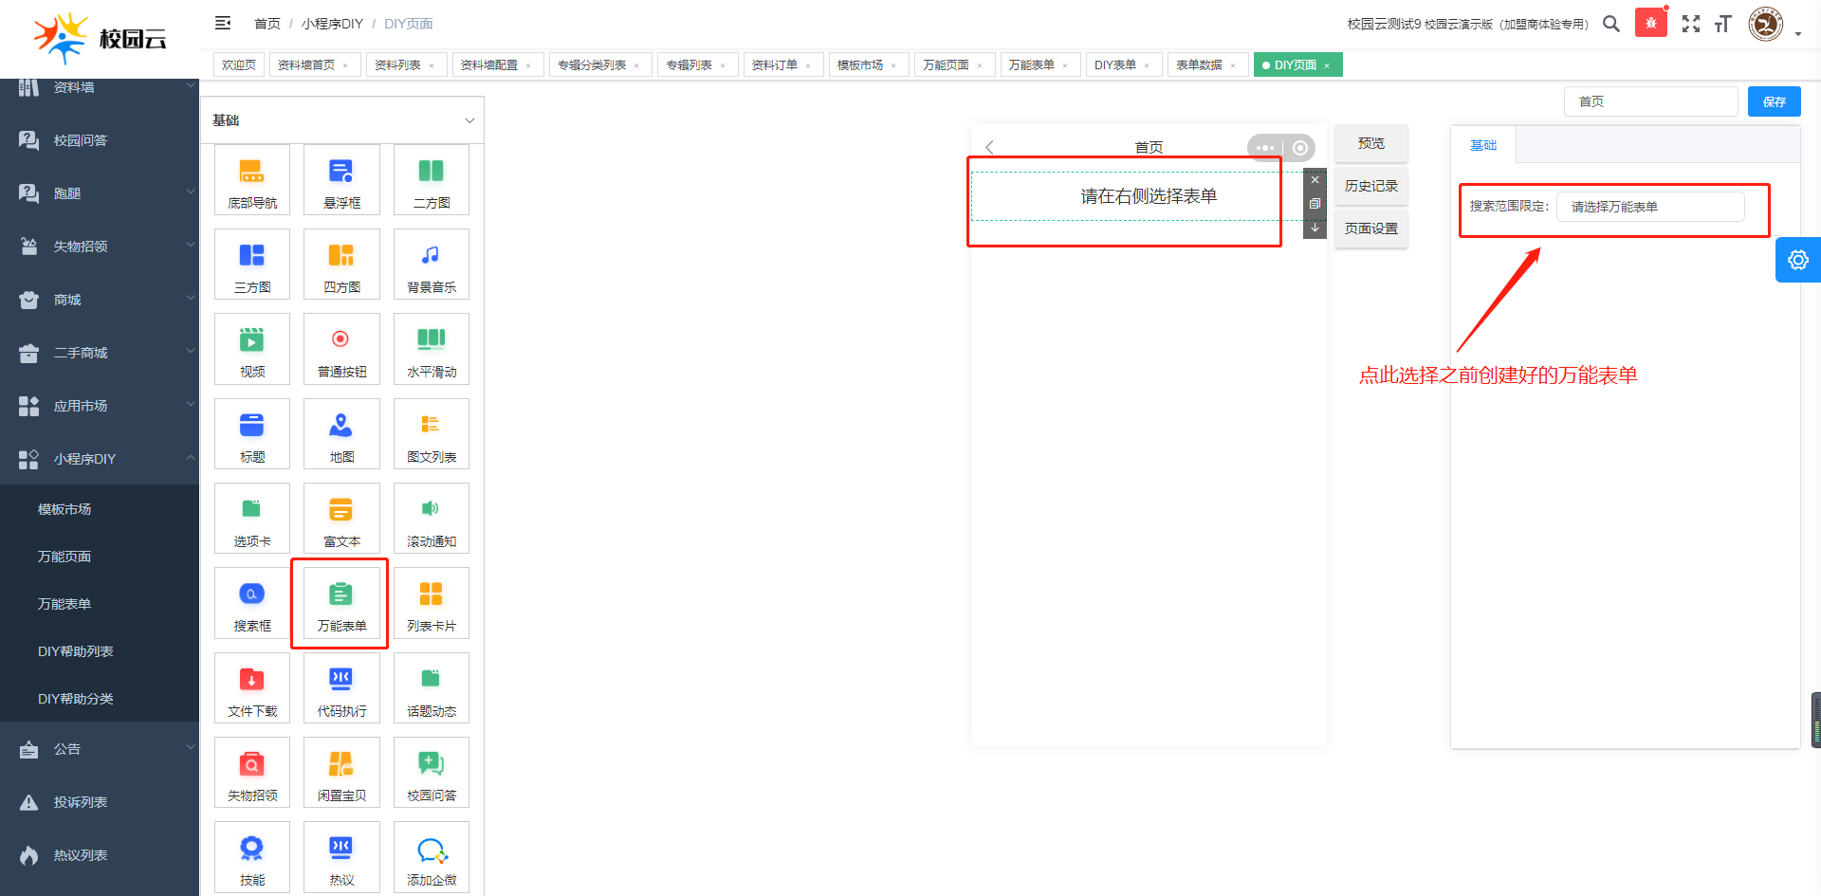Add the 列表卡片 component
This screenshot has width=1821, height=896.
(x=432, y=603)
